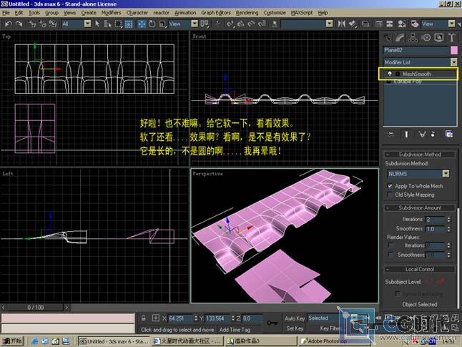Click the Mirror Selected Objects tool

click(341, 24)
